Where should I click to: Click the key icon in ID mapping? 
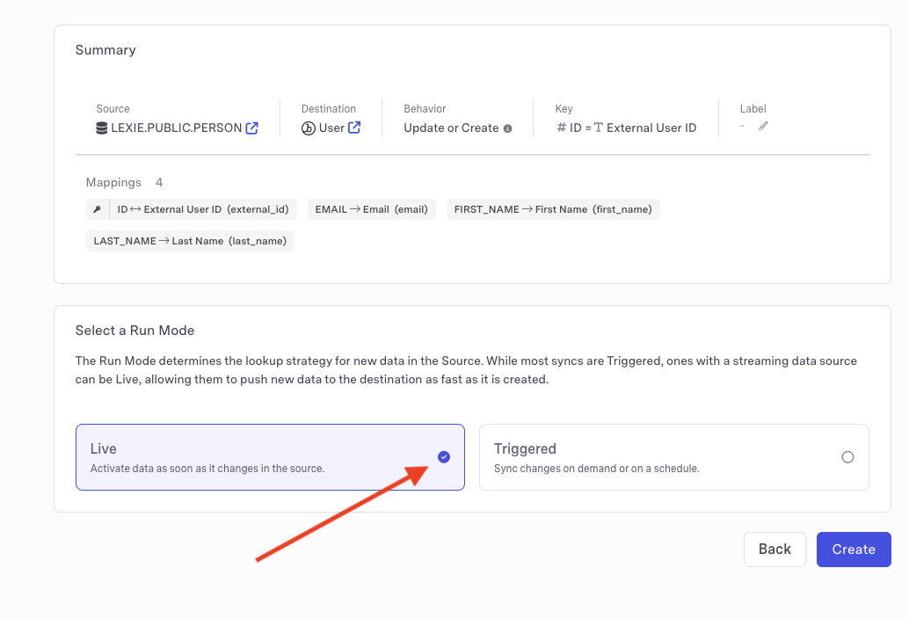click(97, 210)
